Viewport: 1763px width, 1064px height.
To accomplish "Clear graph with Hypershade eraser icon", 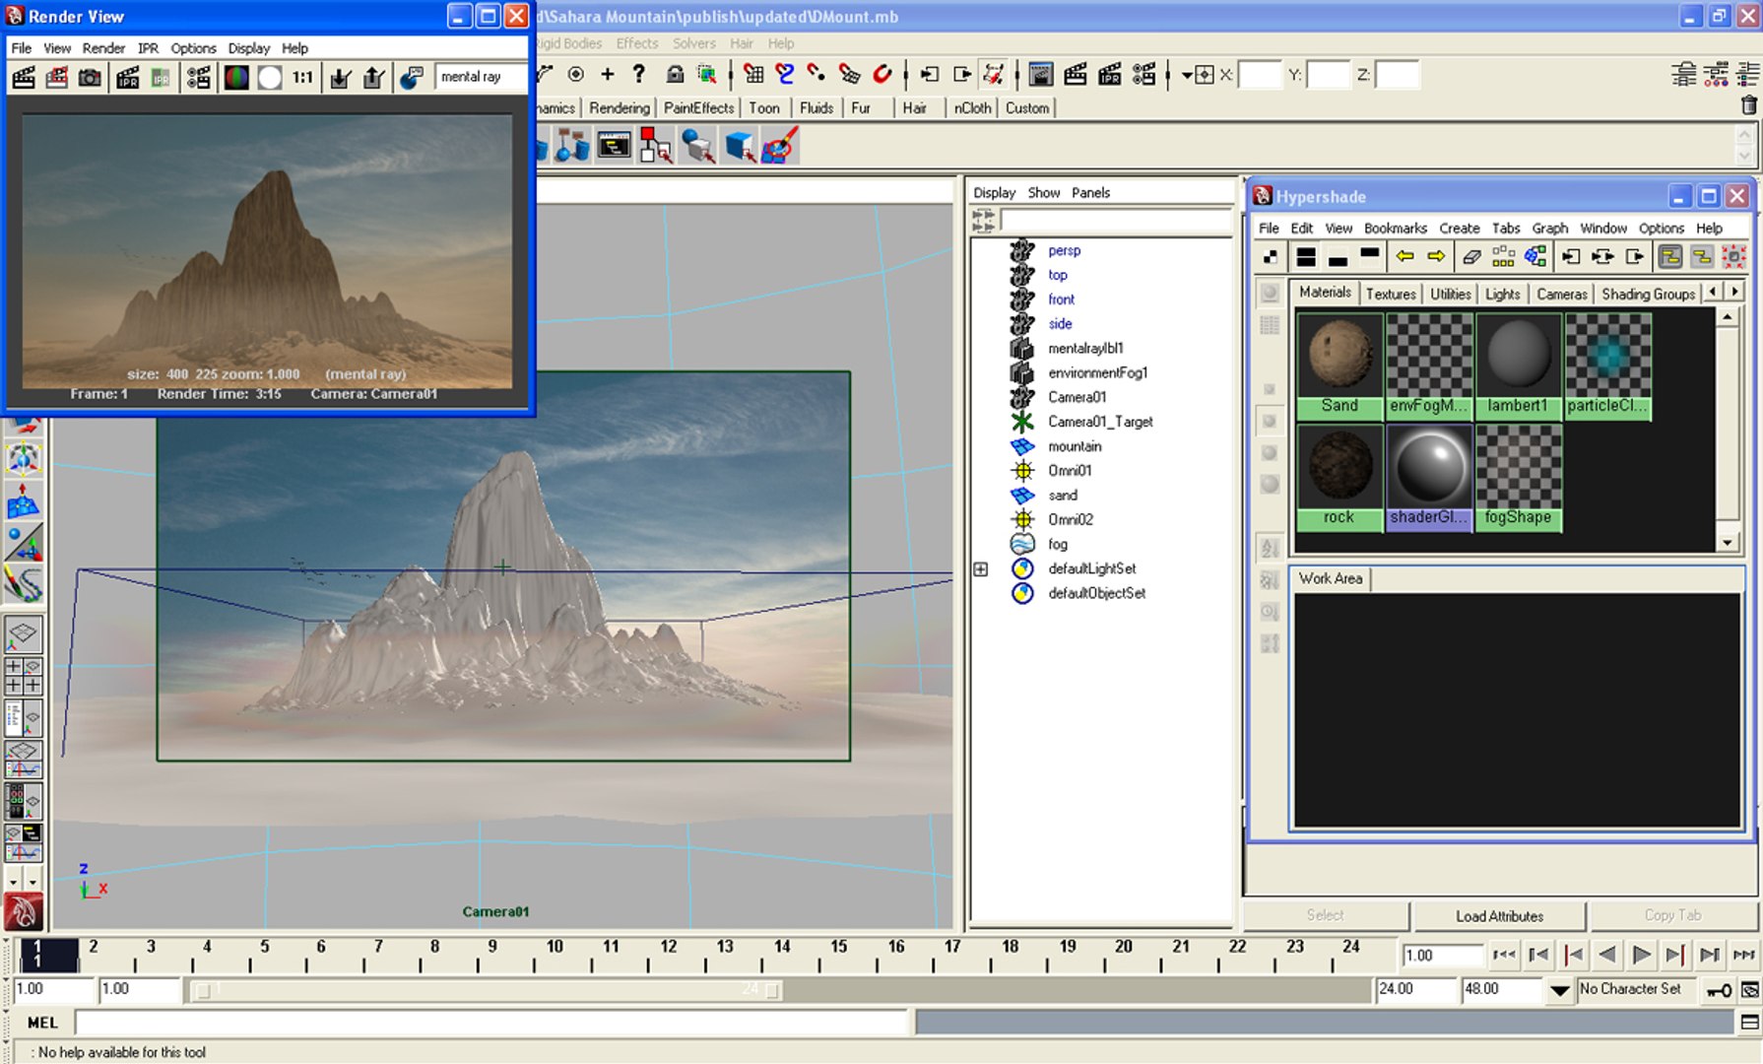I will point(1471,257).
